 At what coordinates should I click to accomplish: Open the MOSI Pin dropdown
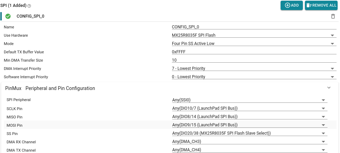[249, 125]
